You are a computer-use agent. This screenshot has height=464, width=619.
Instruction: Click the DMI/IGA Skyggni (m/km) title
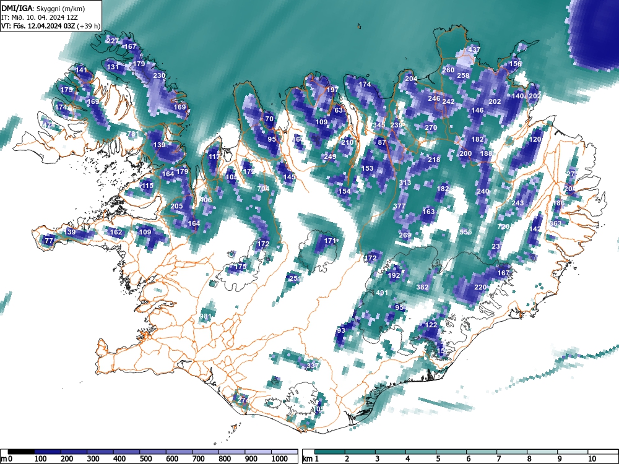43,9
